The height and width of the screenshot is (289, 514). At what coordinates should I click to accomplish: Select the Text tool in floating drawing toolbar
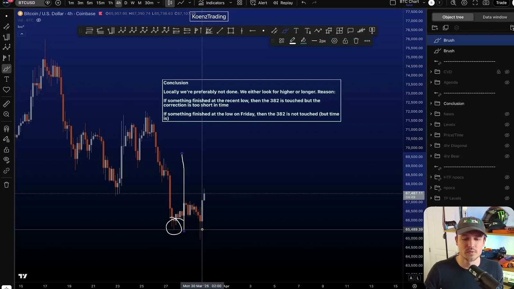[x=296, y=31]
